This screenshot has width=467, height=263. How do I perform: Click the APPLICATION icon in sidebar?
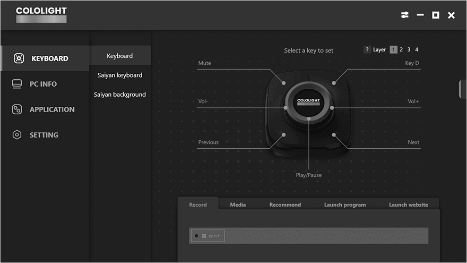(16, 109)
